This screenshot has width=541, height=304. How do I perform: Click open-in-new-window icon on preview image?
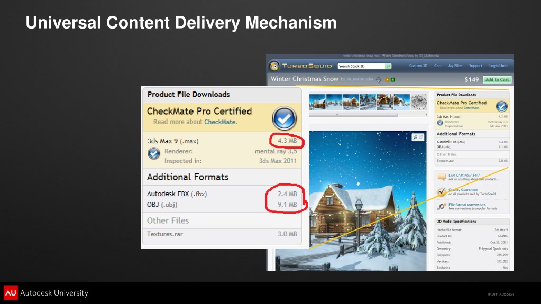pyautogui.click(x=421, y=137)
